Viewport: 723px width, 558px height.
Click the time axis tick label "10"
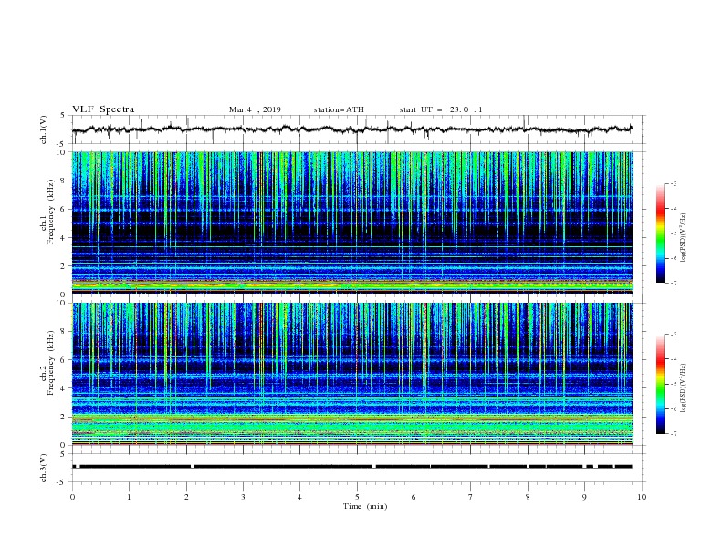[642, 497]
